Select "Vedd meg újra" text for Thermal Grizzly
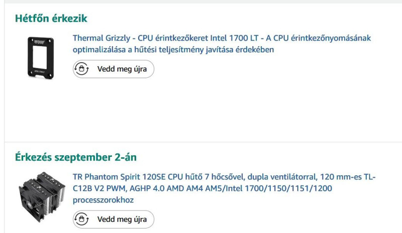Viewport: 402px width, 233px height. (122, 69)
